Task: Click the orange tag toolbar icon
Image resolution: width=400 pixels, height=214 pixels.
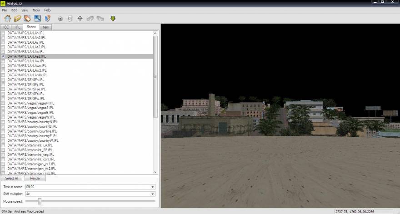Action: point(27,18)
